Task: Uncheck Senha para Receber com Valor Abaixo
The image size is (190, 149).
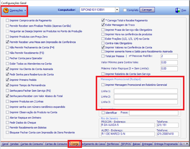Action: click(7, 96)
